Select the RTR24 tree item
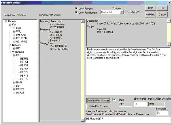The width and height of the screenshot is (172, 125). click(20, 93)
